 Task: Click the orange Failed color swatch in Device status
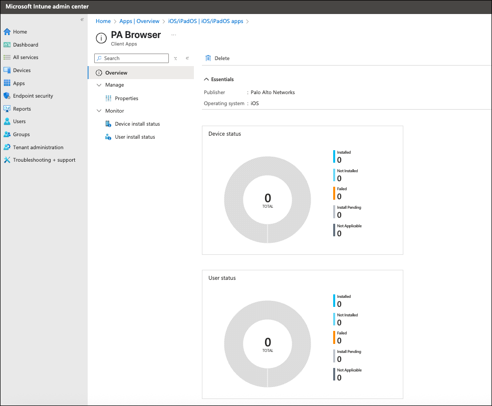pyautogui.click(x=334, y=193)
